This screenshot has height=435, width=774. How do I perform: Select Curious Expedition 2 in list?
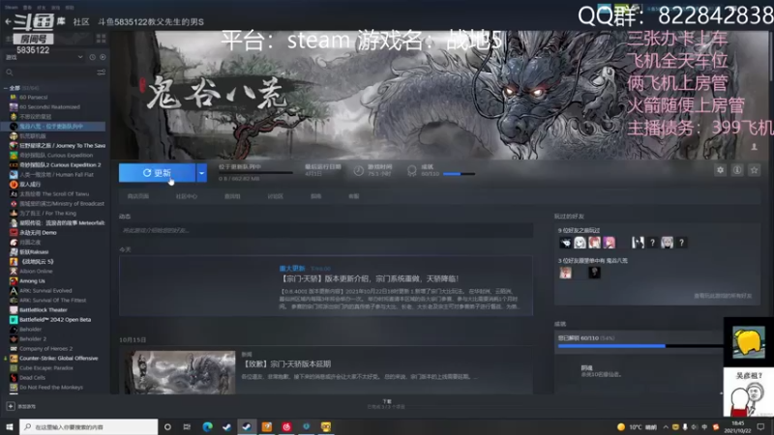click(60, 164)
